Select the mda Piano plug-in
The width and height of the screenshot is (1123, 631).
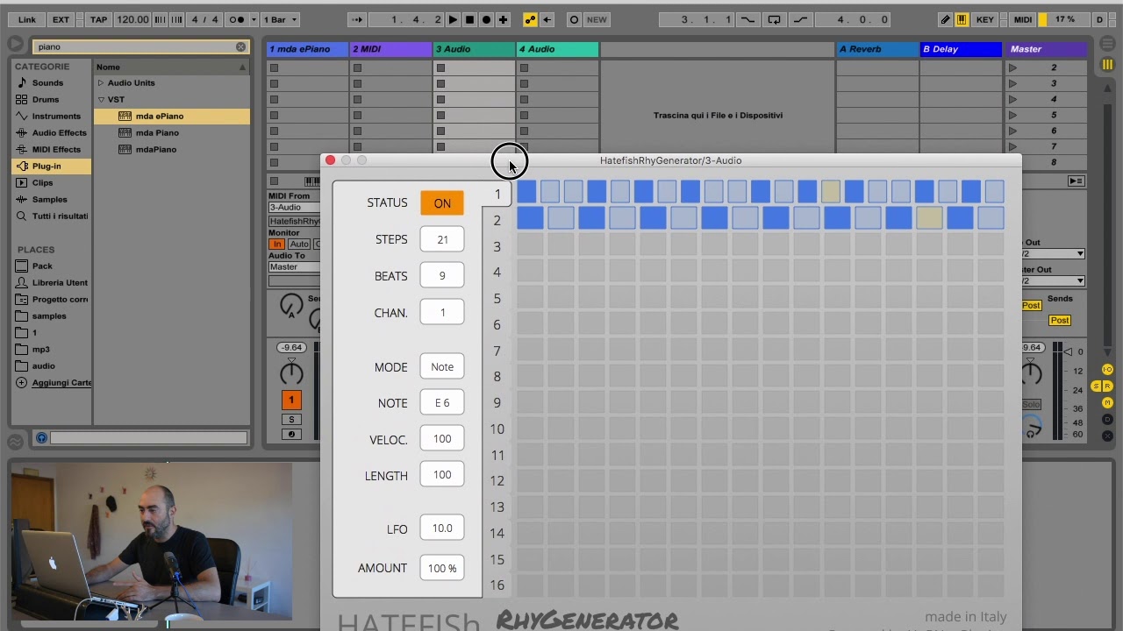coord(171,133)
